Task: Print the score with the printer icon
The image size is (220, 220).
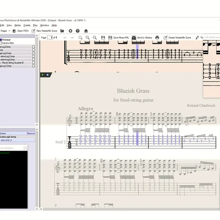Action: pyautogui.click(x=157, y=38)
